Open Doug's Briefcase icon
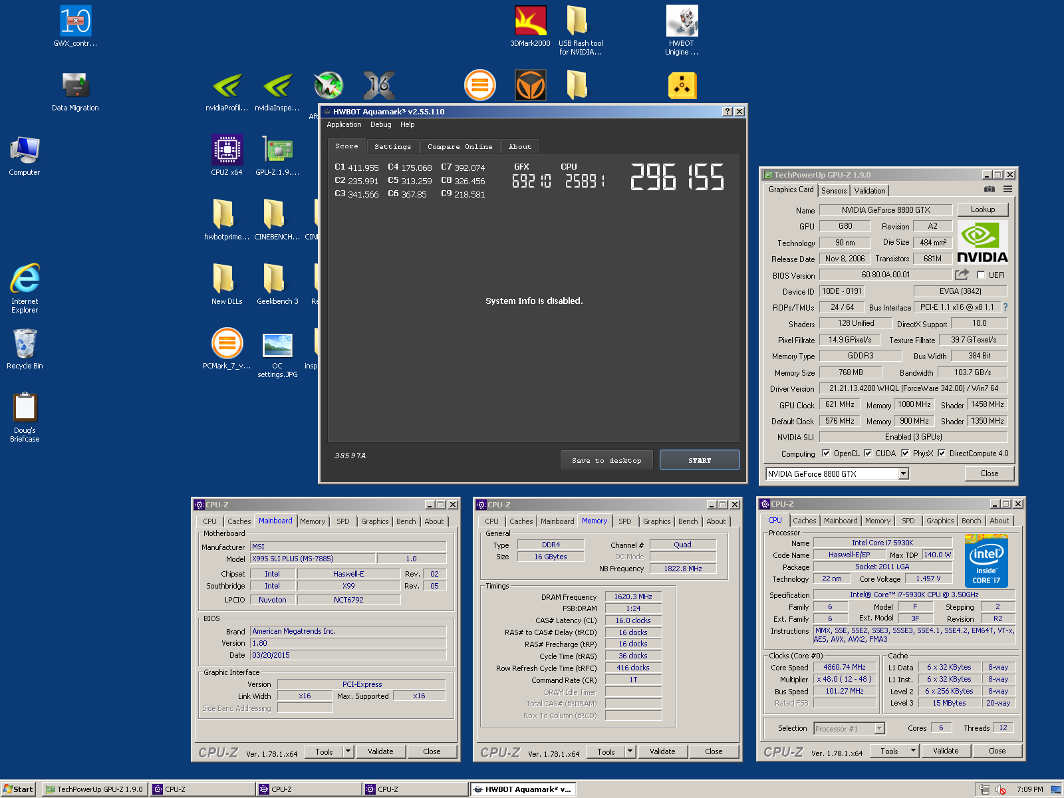Image resolution: width=1064 pixels, height=798 pixels. (25, 417)
